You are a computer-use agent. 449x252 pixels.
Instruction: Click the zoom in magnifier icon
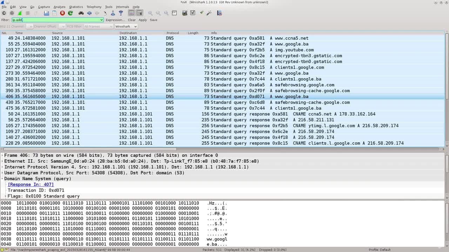click(x=150, y=13)
